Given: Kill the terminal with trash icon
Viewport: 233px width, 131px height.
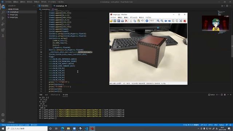Looking at the screenshot, I should [x=225, y=95].
